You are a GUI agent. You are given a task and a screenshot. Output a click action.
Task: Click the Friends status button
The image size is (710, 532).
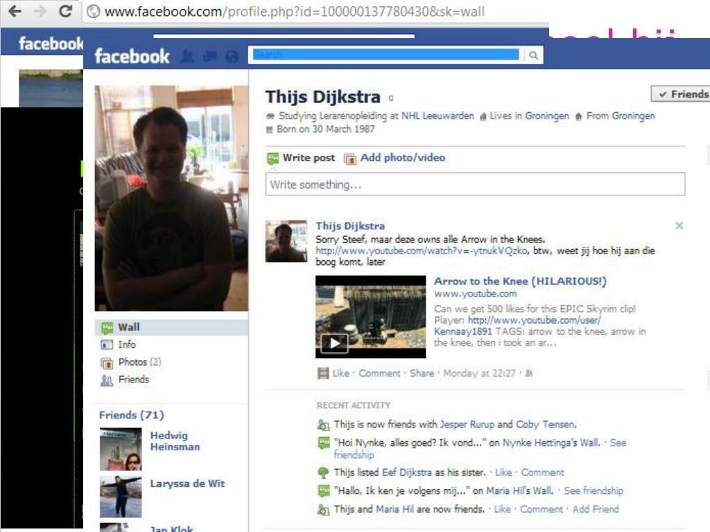click(681, 94)
